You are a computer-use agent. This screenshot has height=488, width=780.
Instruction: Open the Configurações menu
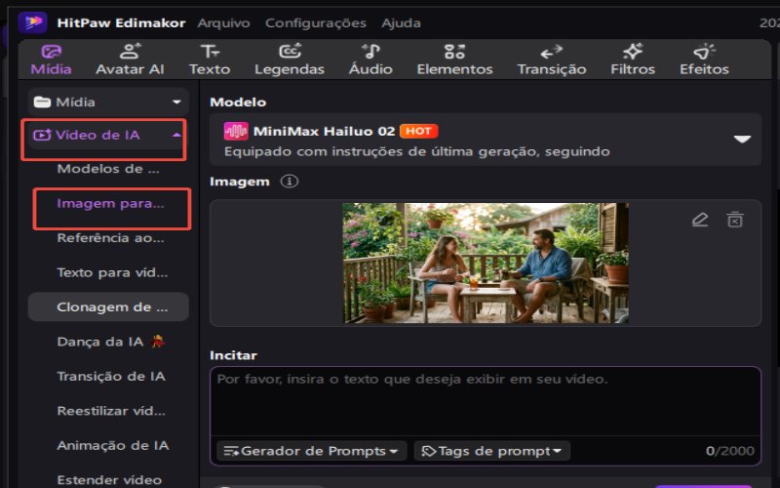pyautogui.click(x=315, y=22)
